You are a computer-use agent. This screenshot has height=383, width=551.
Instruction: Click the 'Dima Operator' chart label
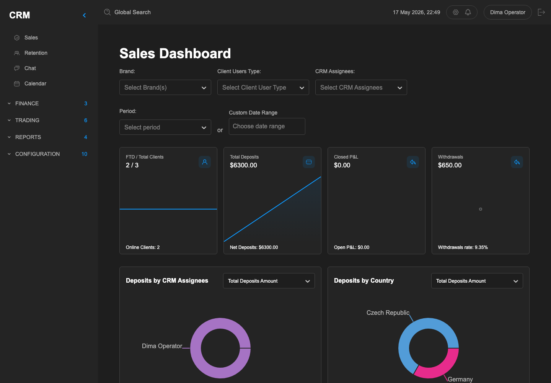[x=162, y=346]
